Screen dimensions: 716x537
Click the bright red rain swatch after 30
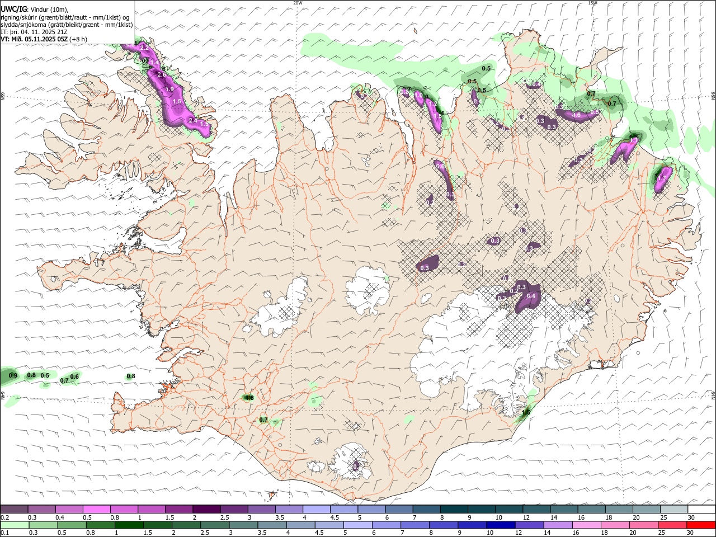tap(700, 525)
